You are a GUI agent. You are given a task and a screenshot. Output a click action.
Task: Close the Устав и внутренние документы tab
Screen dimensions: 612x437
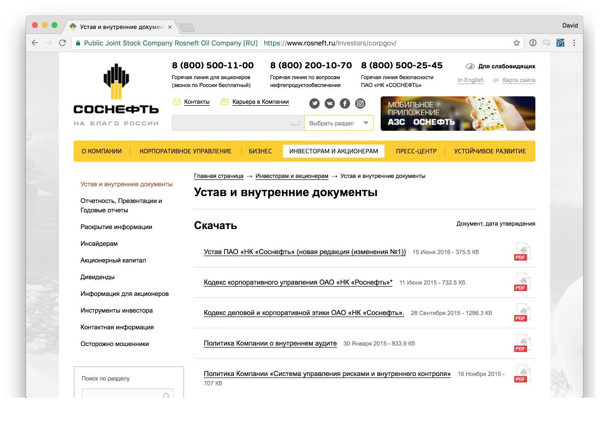pos(170,27)
